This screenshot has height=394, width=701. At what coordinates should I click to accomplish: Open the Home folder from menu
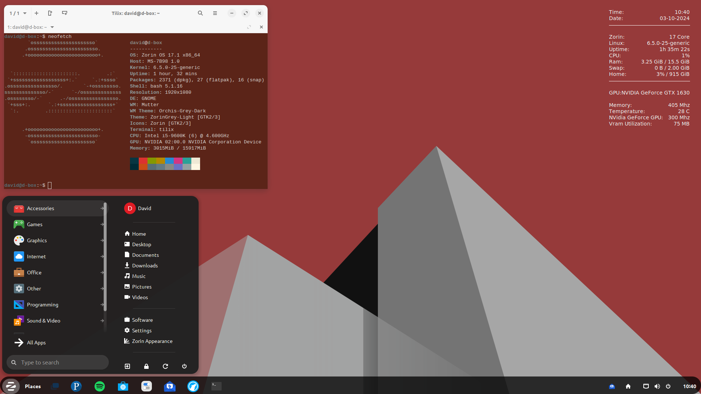pyautogui.click(x=135, y=234)
